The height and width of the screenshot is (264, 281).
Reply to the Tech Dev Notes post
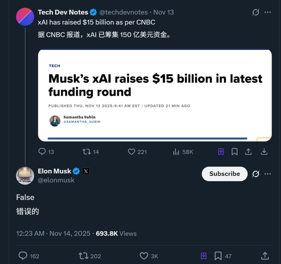click(42, 152)
